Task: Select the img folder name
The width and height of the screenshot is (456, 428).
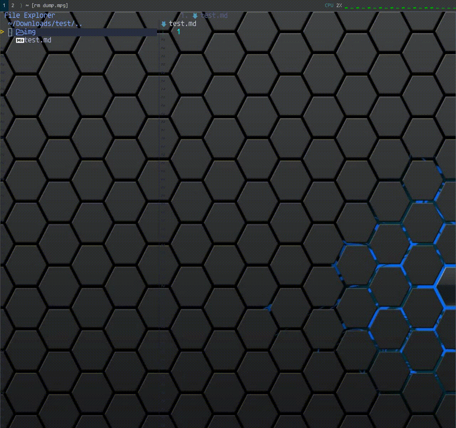Action: [30, 32]
